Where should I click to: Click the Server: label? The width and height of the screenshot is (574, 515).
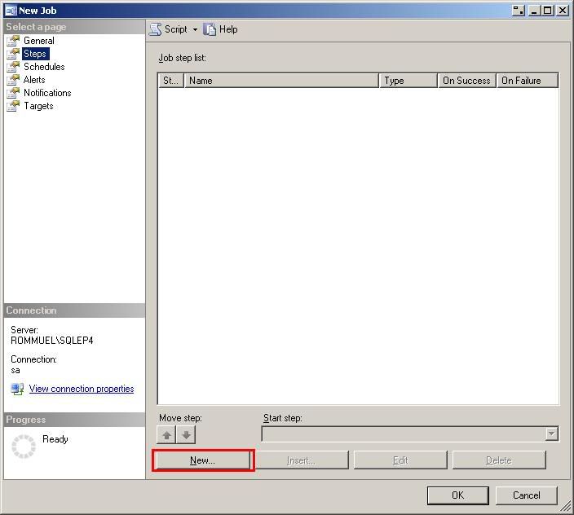coord(24,329)
